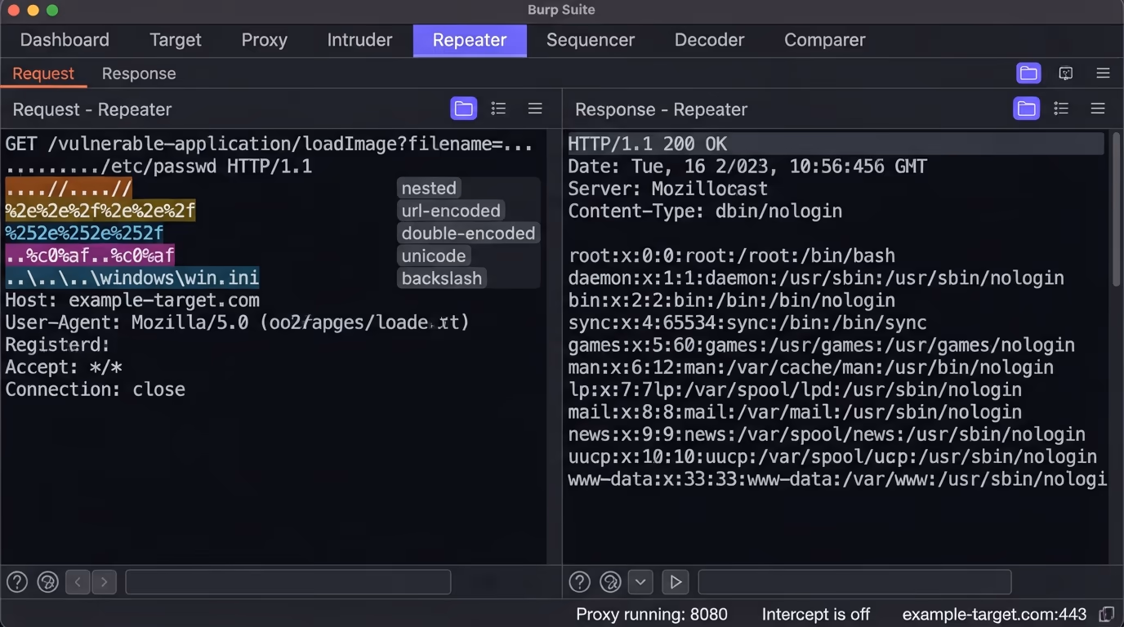
Task: Click the mail:x:8:8 passwd entry
Action: tap(795, 412)
